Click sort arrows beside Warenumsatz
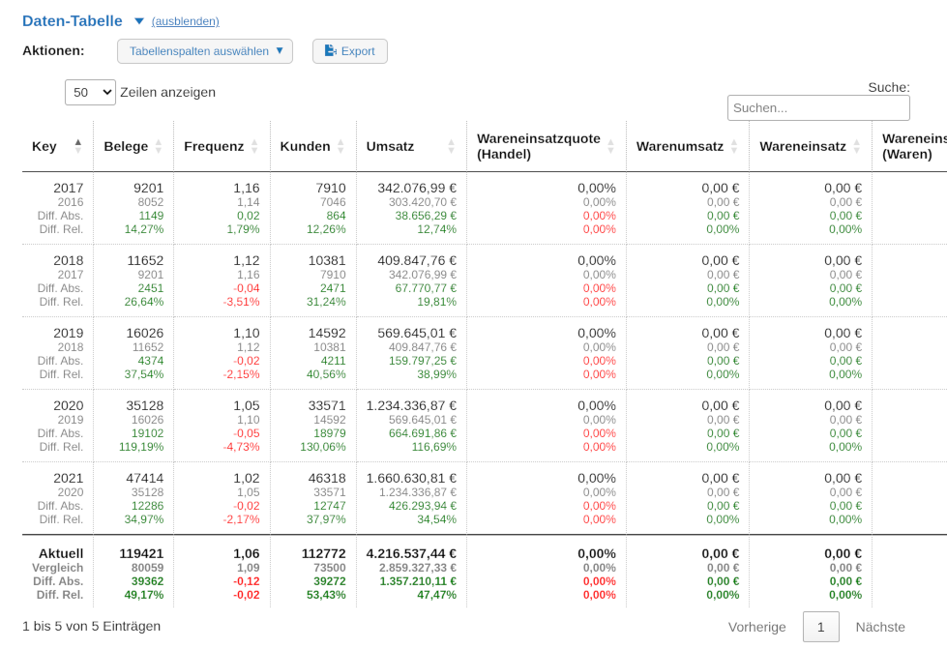The height and width of the screenshot is (649, 947). (x=734, y=146)
